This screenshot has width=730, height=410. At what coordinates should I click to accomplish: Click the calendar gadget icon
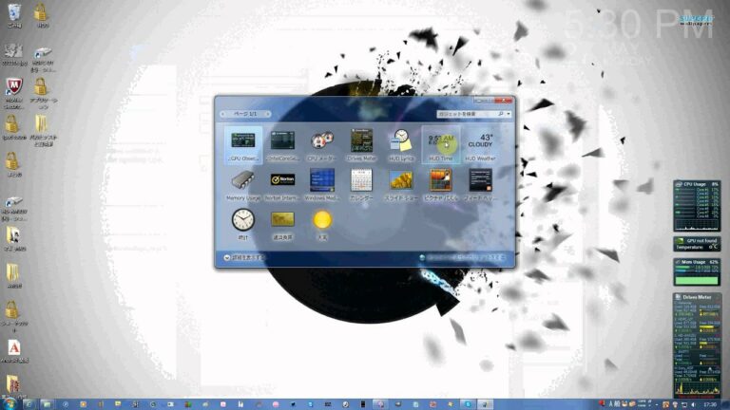point(361,181)
